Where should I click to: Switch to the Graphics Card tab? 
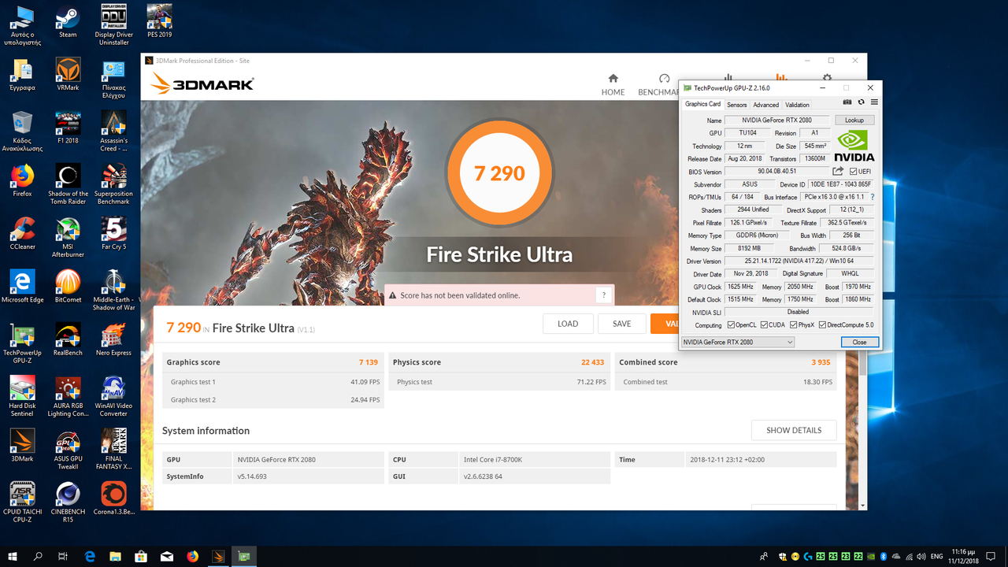click(702, 104)
